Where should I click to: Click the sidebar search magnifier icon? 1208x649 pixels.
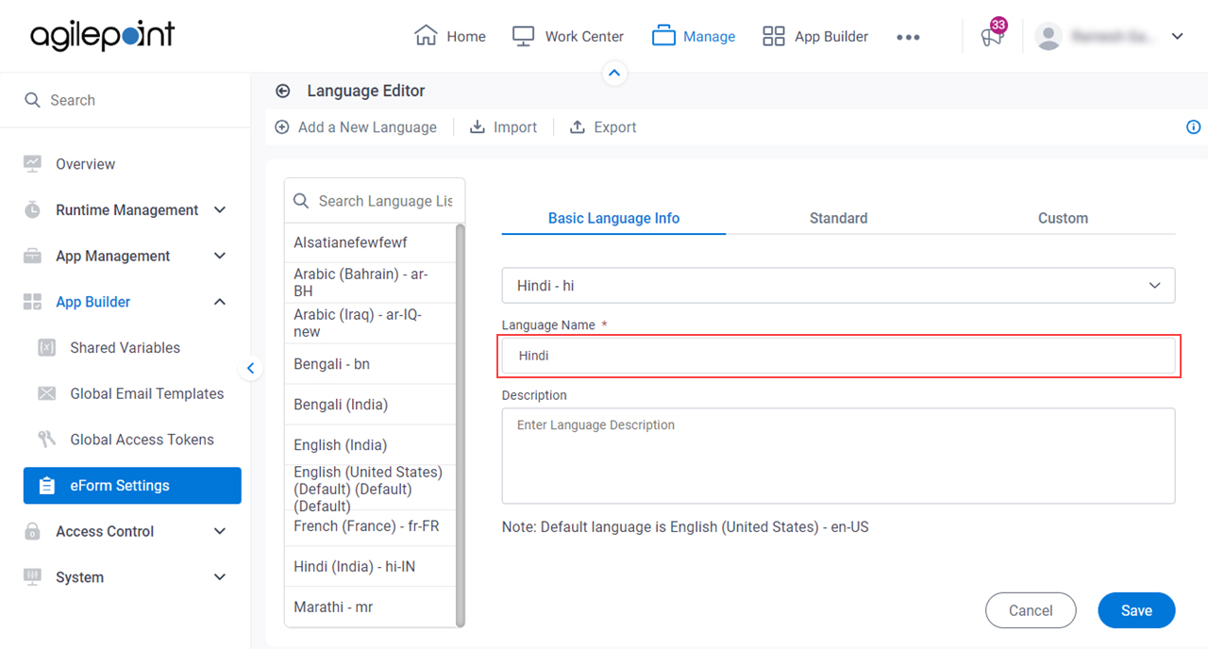click(x=32, y=100)
